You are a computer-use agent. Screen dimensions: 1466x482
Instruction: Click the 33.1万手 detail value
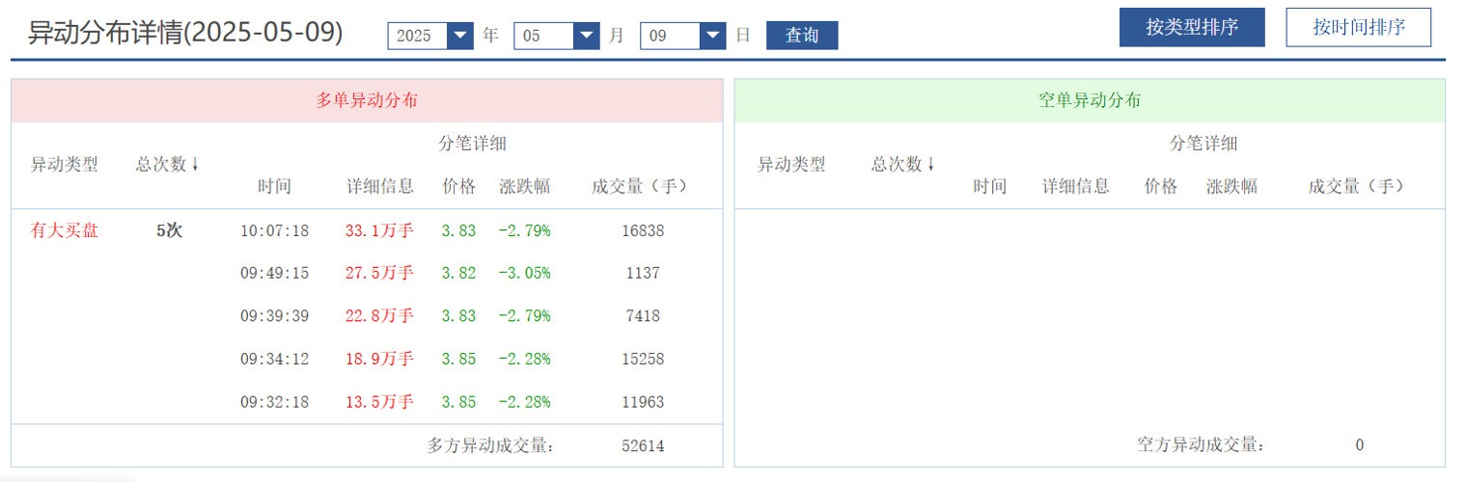coord(379,230)
